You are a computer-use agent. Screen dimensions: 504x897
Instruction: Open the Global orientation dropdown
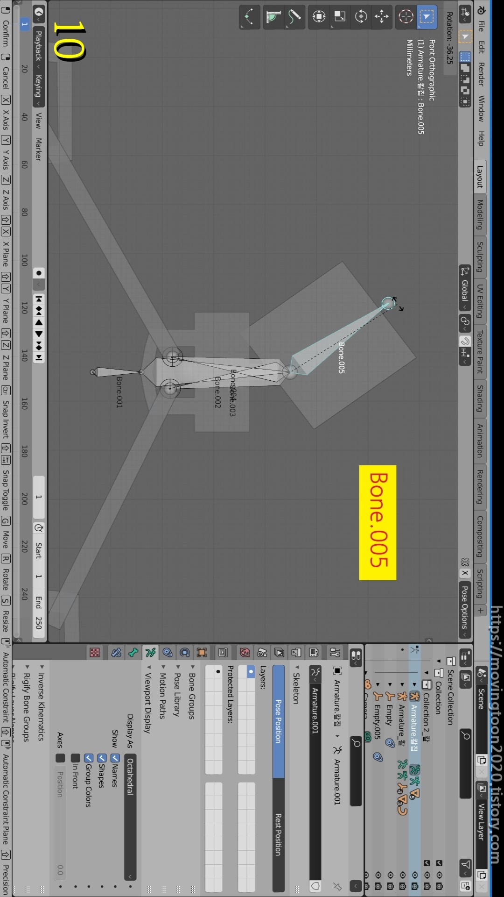pos(465,289)
